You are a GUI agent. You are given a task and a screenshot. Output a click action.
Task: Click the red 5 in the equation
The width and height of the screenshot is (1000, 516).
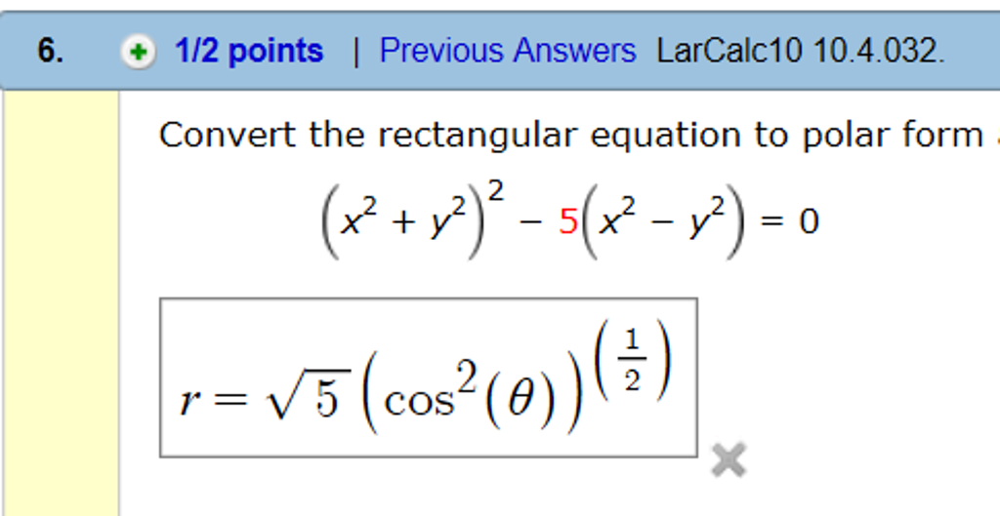coord(568,222)
